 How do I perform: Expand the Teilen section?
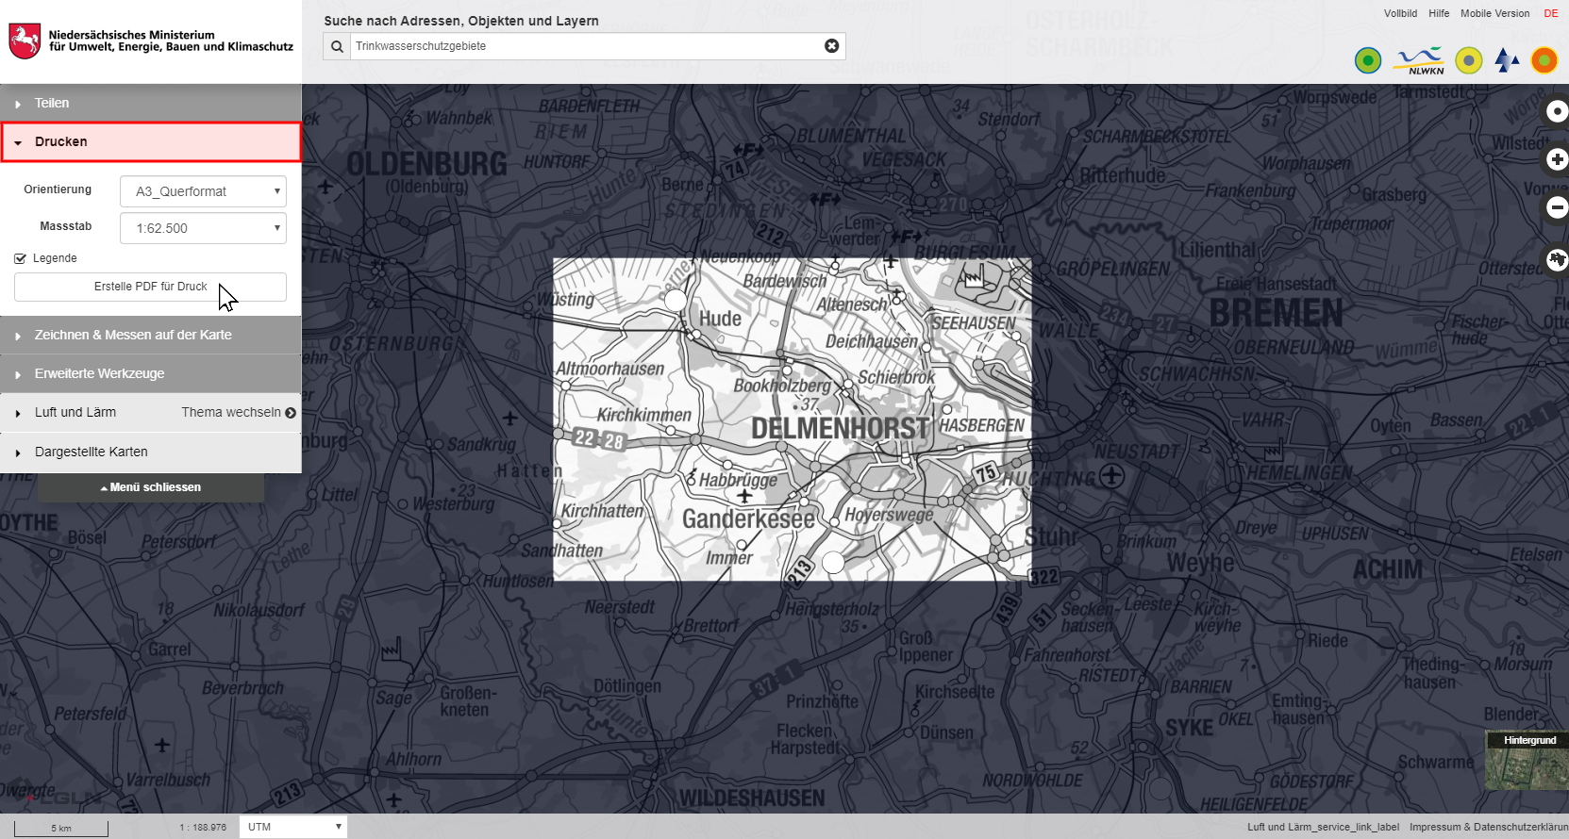click(151, 103)
